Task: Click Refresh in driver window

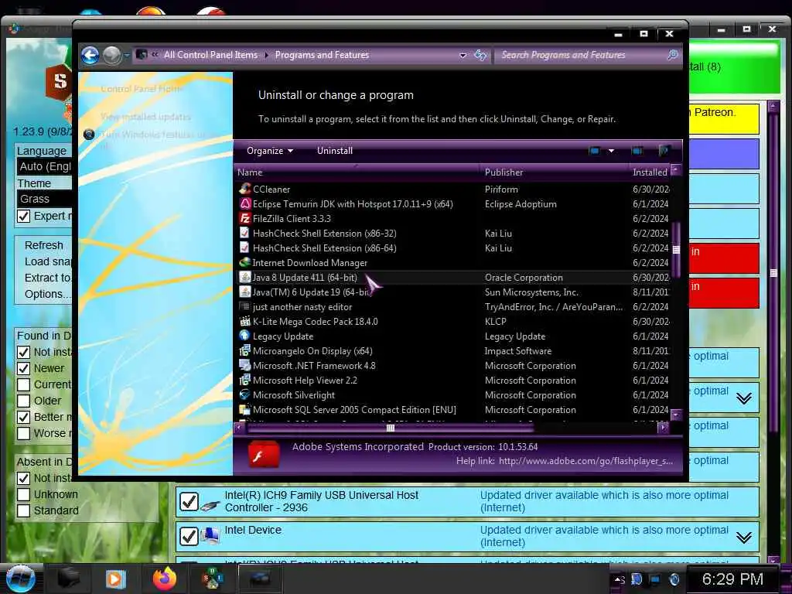Action: (x=44, y=245)
